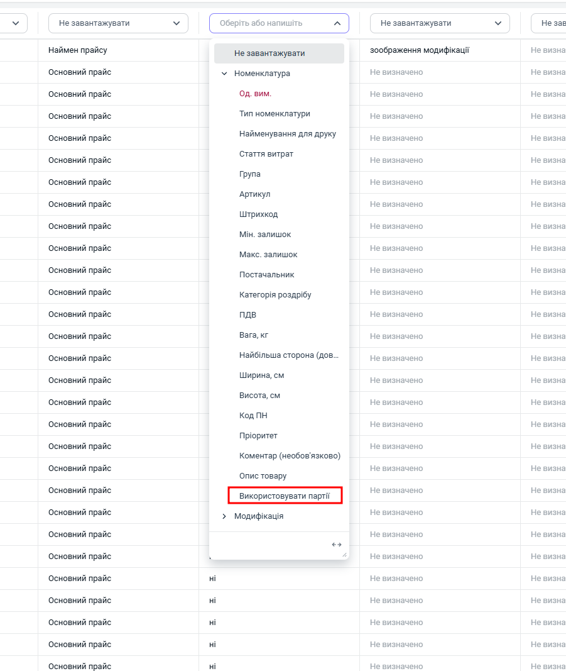Pick the Постачальник option

click(267, 275)
